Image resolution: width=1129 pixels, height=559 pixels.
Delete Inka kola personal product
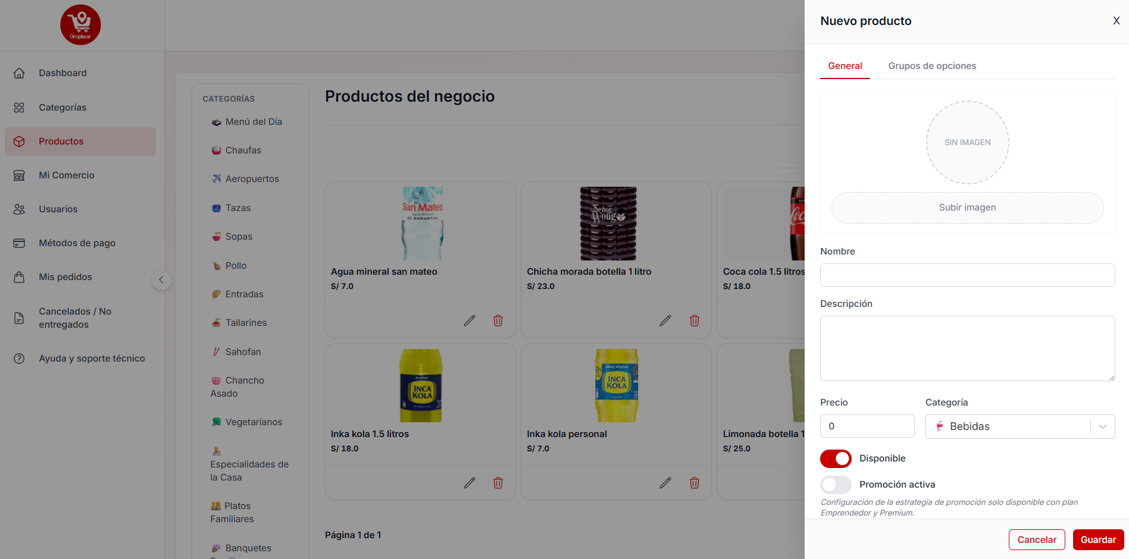coord(695,483)
